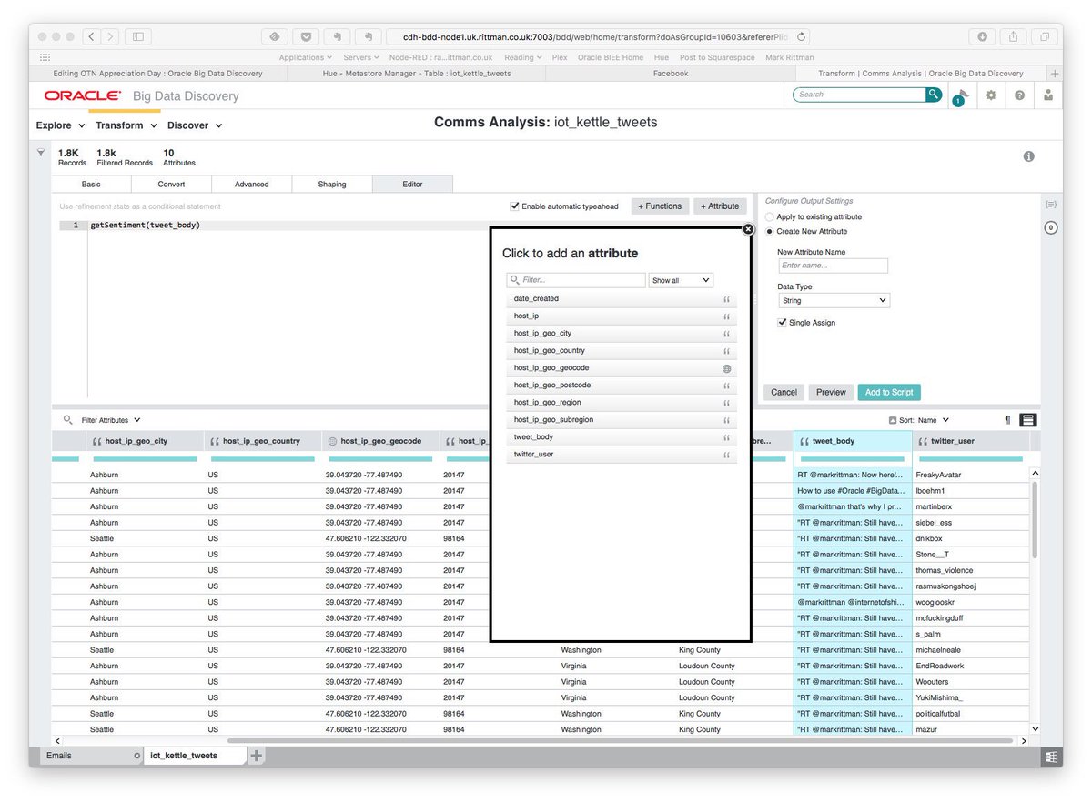Click the horizontal table scrollbar
The width and height of the screenshot is (1092, 802).
pos(619,741)
